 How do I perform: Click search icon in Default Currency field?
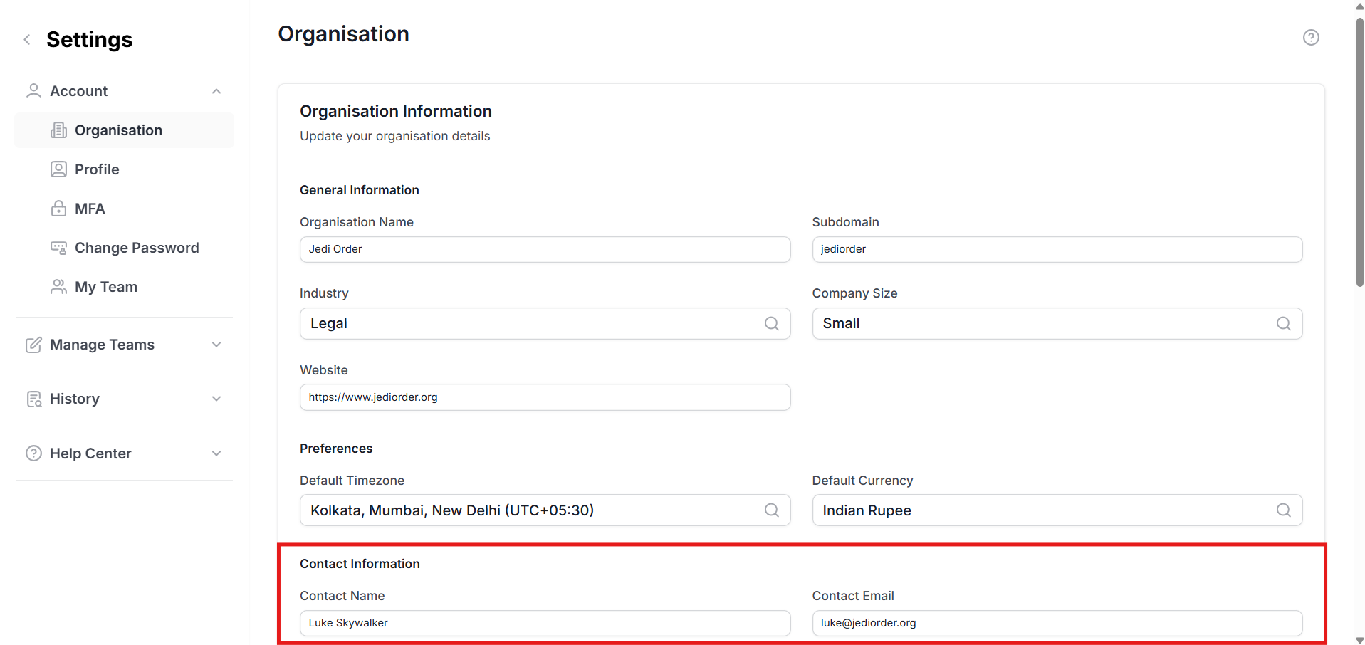[x=1283, y=510]
